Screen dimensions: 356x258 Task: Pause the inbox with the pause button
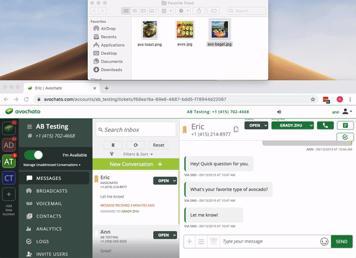coord(113,144)
